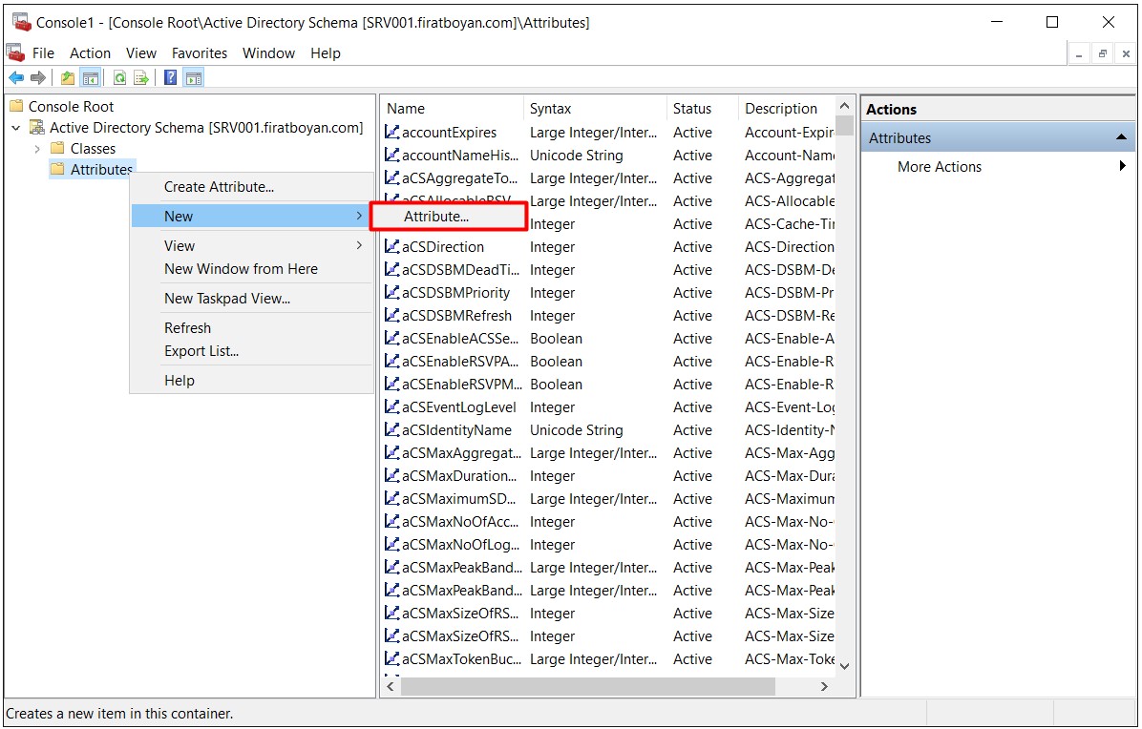Screen dimensions: 1142x729
Task: Toggle the Show/Hide Console Tree toolbar icon
Action: point(91,78)
